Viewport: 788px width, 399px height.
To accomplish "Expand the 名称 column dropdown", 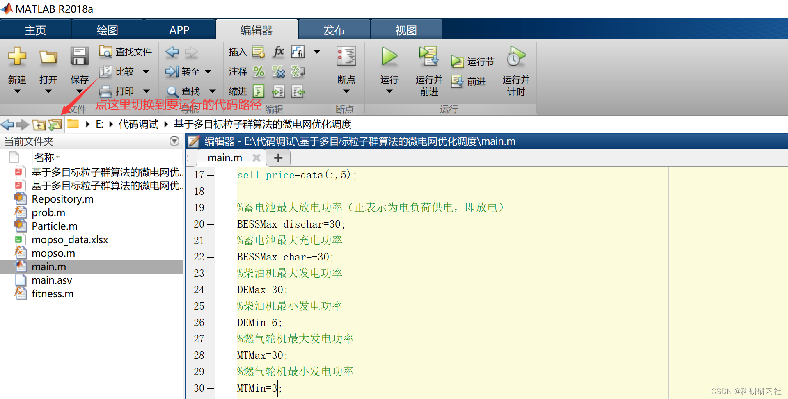I will click(58, 157).
